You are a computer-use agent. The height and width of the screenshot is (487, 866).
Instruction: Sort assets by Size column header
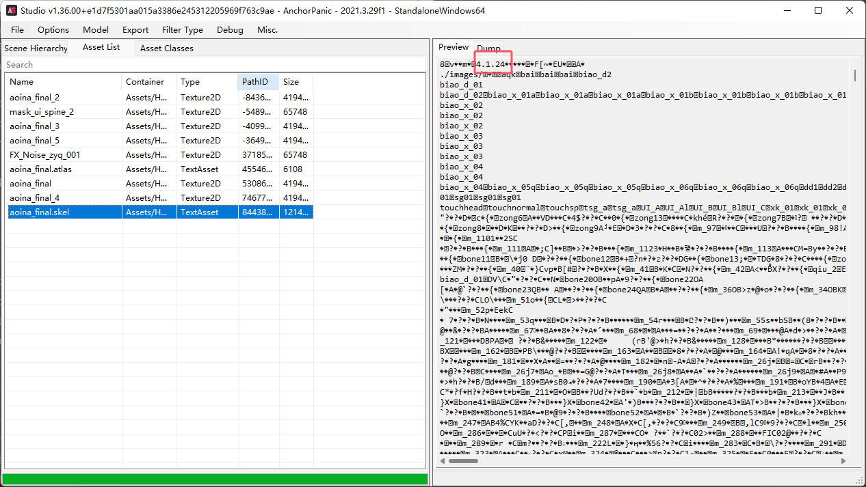tap(296, 82)
